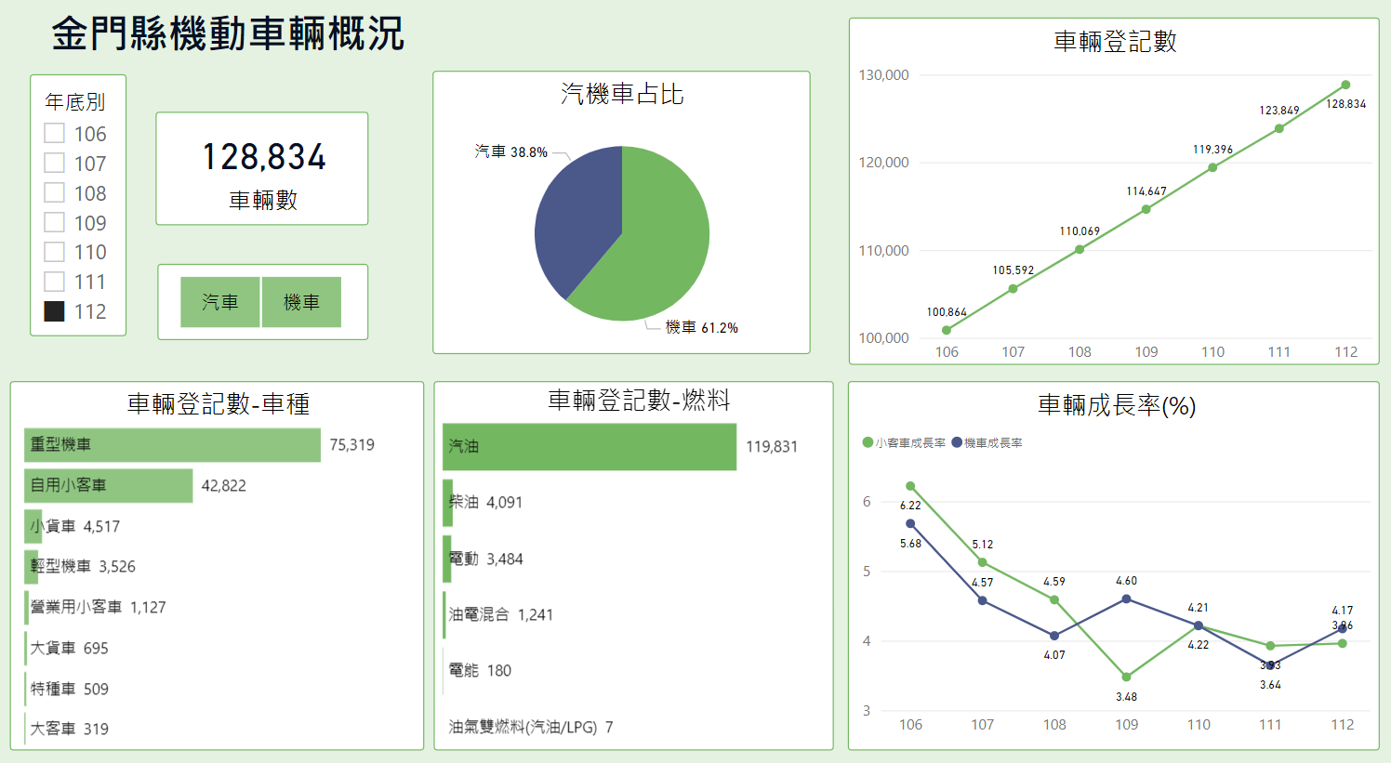
Task: Click the 4.60 growth rate point
Action: tap(1126, 599)
